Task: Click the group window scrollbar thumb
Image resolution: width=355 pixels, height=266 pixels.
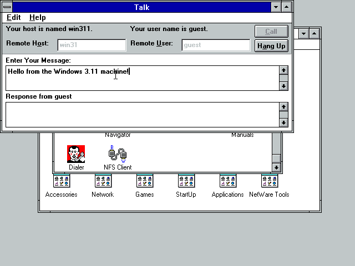Action: (276, 158)
